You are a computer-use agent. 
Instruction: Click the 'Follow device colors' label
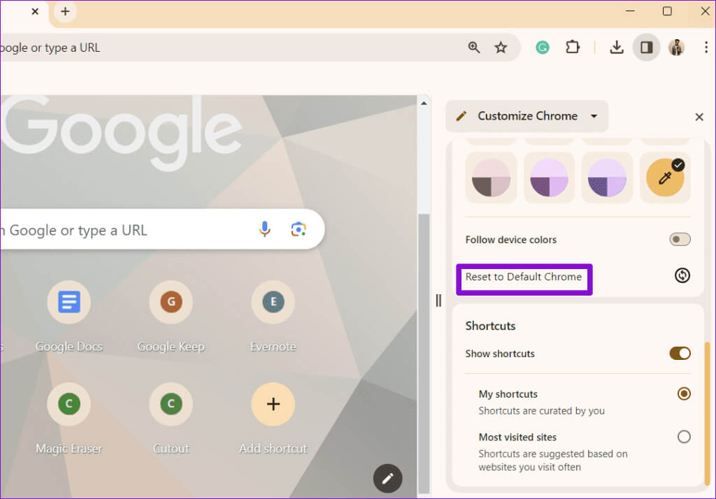point(510,239)
